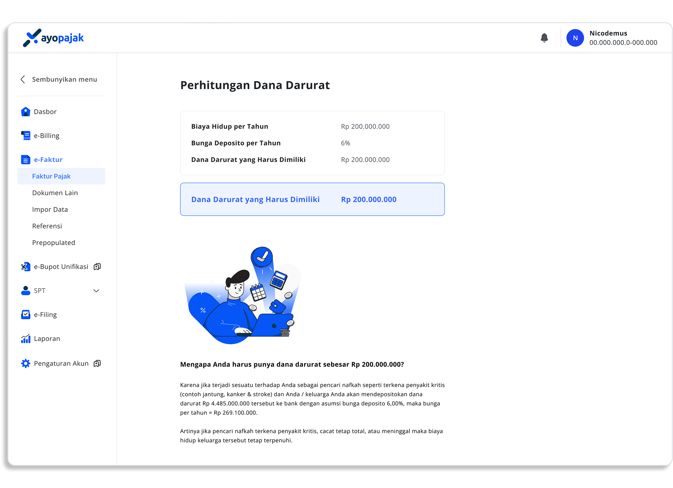Image resolution: width=673 pixels, height=488 pixels.
Task: Select Faktur Pajak submenu item
Action: (x=51, y=176)
